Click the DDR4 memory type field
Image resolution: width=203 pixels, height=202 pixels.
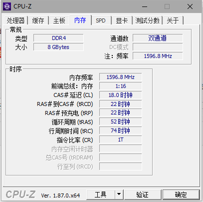[x=58, y=38]
